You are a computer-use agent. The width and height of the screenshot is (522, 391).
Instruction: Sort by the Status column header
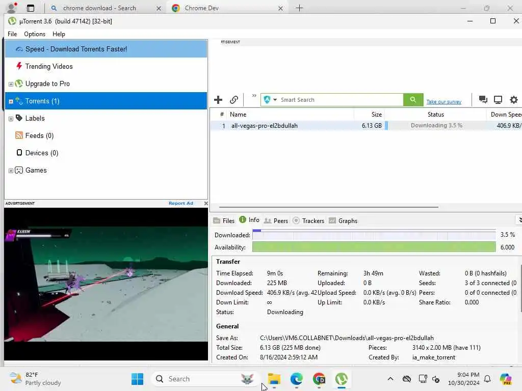pos(435,115)
